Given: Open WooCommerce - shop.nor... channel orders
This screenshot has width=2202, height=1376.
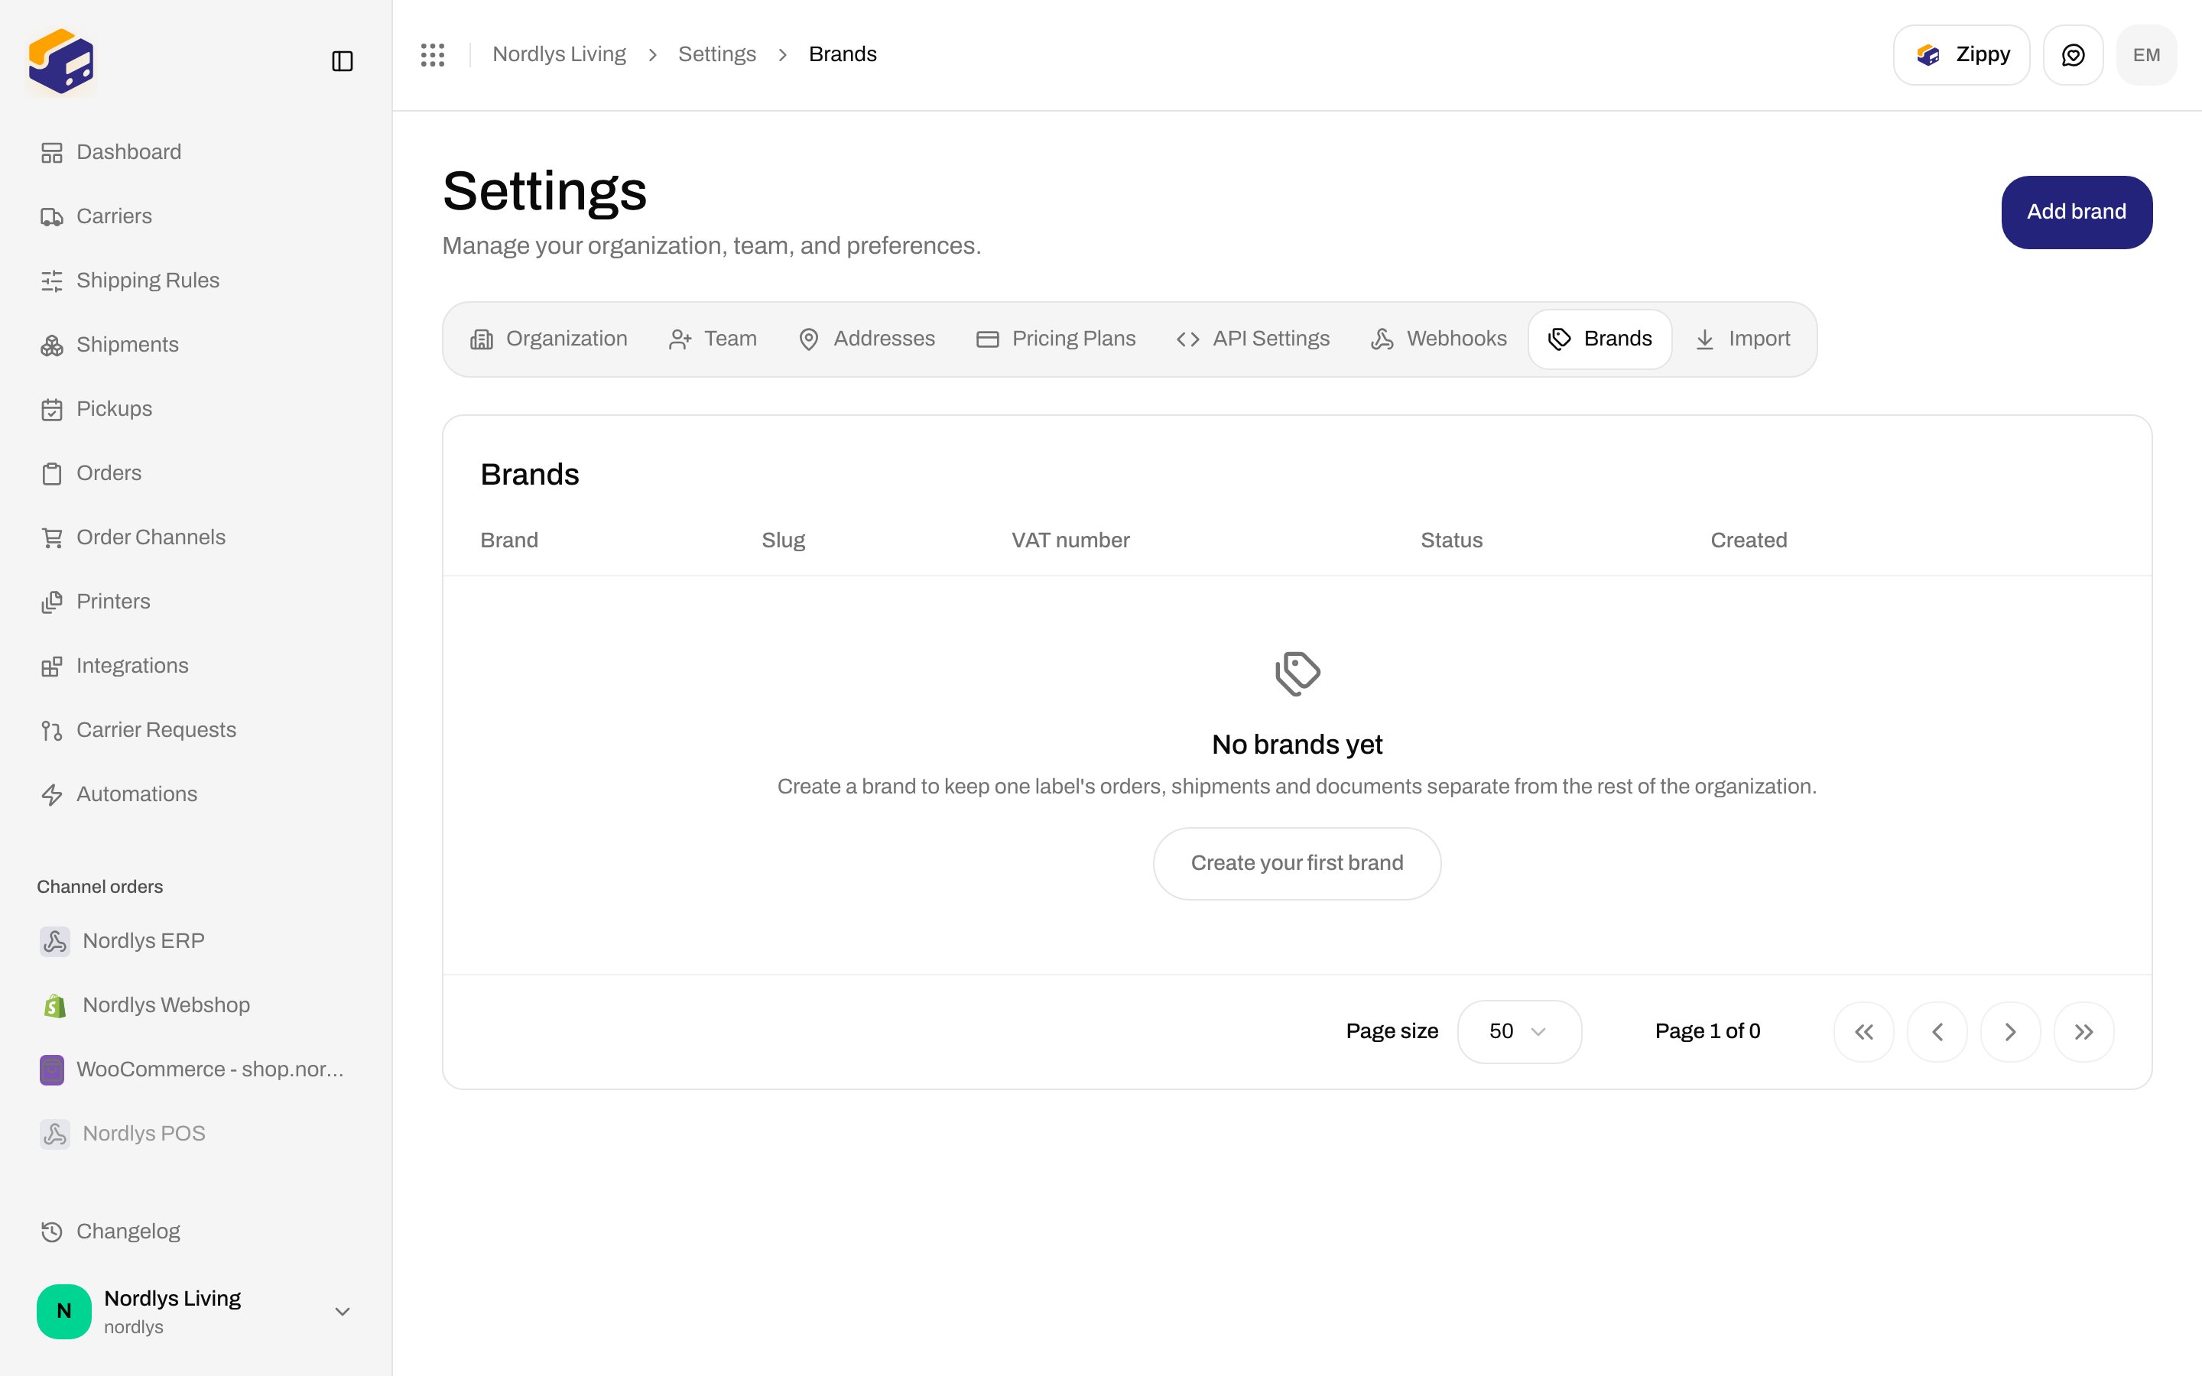Looking at the screenshot, I should pos(196,1069).
